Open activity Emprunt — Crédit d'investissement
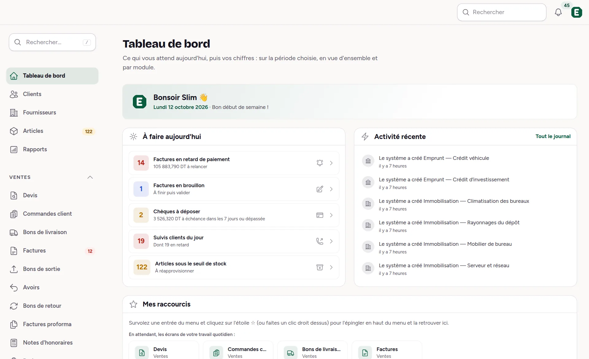 [444, 179]
